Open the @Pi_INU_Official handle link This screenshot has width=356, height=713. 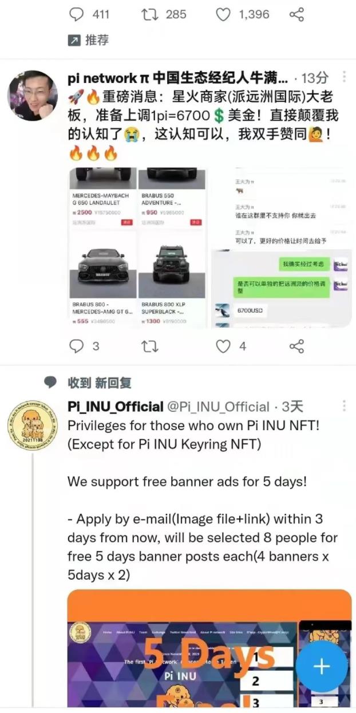(x=218, y=407)
